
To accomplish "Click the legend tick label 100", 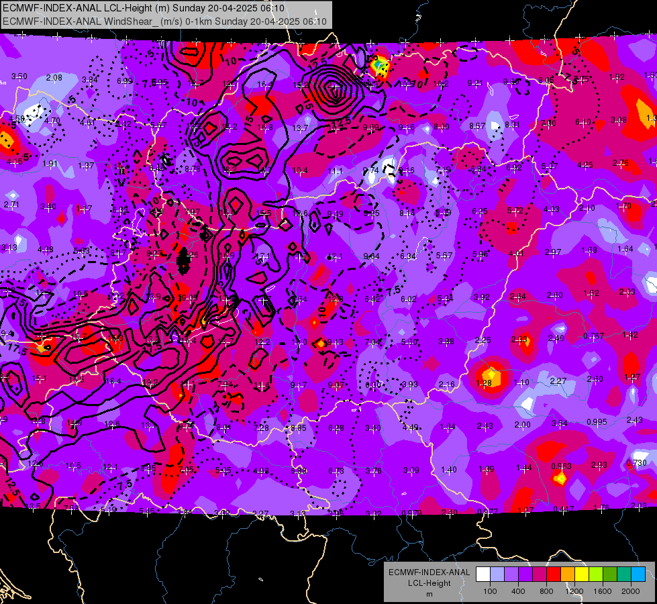I will coord(490,591).
